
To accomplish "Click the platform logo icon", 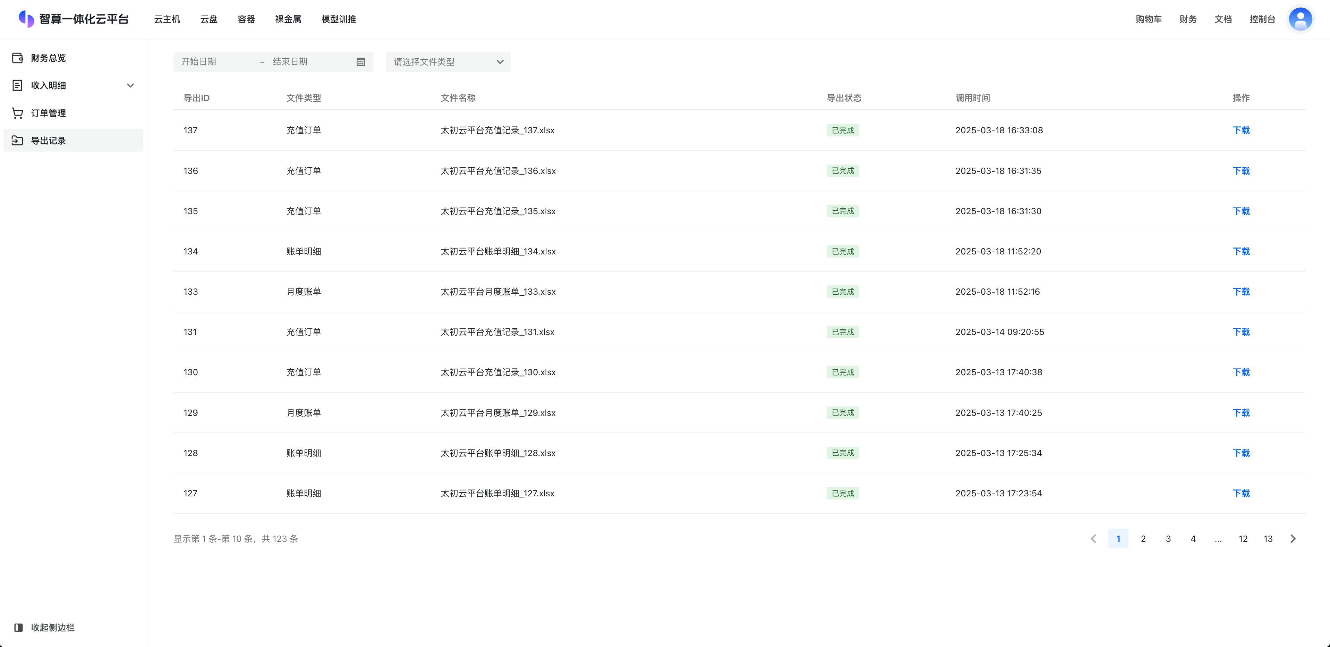I will [26, 19].
